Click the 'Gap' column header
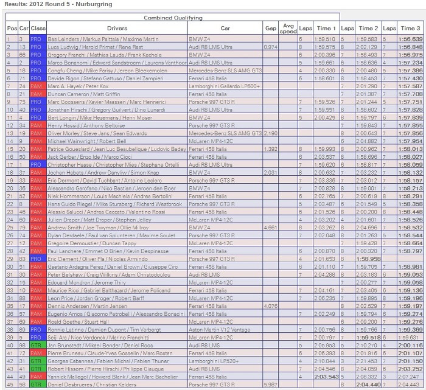Image resolution: width=426 pixels, height=390 pixels. click(x=271, y=28)
